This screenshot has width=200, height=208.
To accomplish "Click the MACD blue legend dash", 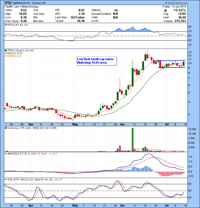I will 6,154.
